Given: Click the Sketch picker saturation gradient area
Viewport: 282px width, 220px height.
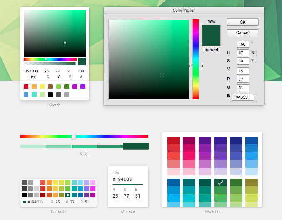Looking at the screenshot, I should (55, 33).
